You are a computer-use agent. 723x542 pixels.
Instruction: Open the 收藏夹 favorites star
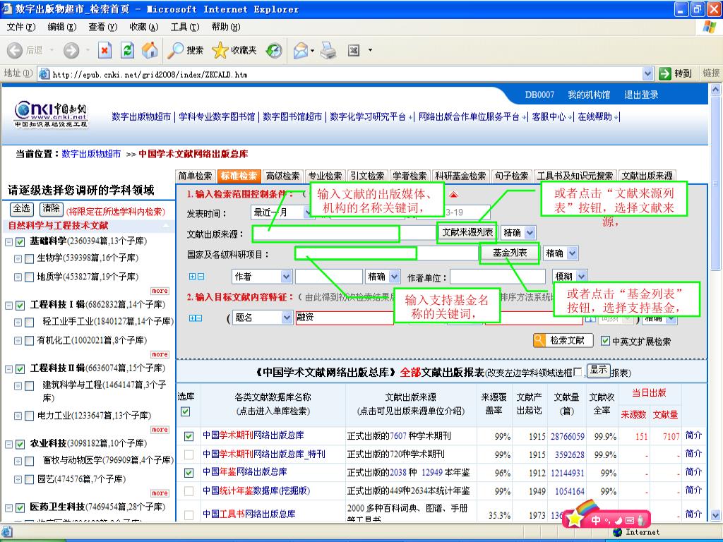(234, 50)
